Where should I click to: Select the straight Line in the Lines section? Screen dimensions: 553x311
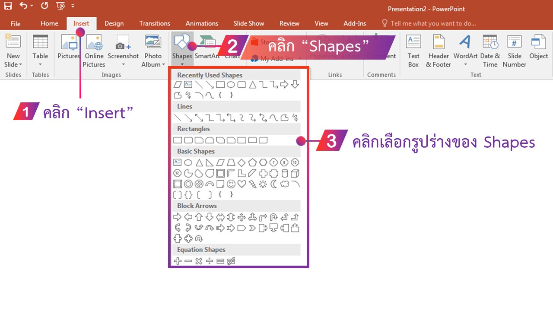click(x=177, y=117)
